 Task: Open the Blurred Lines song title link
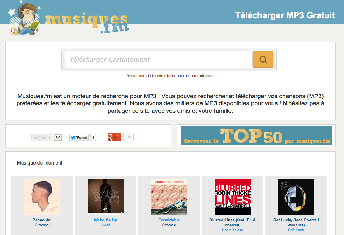[233, 222]
